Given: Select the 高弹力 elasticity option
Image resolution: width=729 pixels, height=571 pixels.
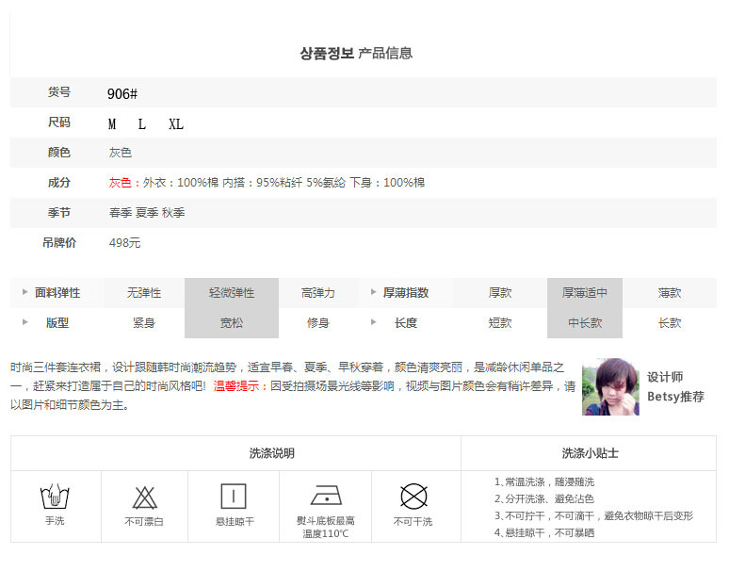Looking at the screenshot, I should (x=318, y=293).
